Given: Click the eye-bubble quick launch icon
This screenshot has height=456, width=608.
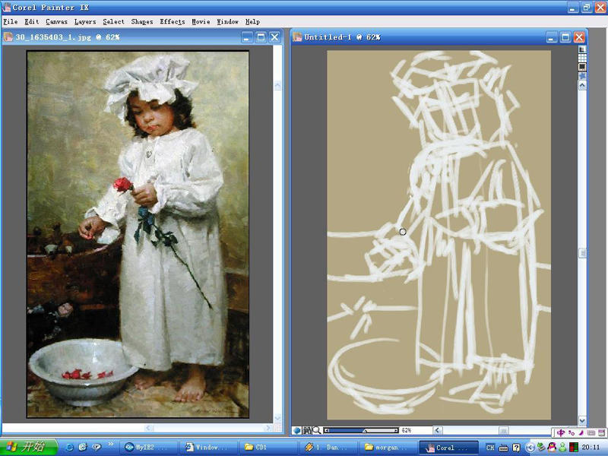Looking at the screenshot, I should pos(97,448).
